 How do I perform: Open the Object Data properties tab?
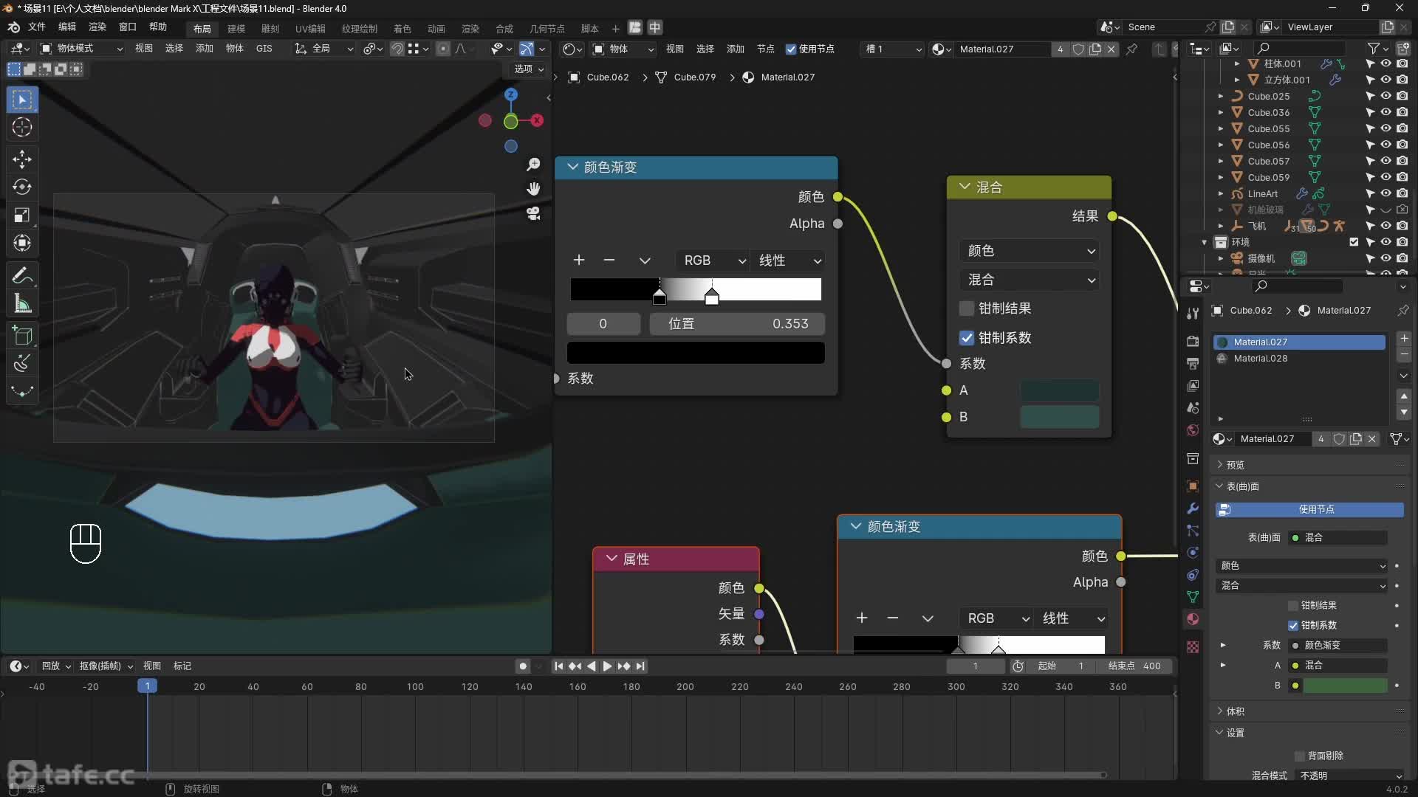(x=1193, y=597)
